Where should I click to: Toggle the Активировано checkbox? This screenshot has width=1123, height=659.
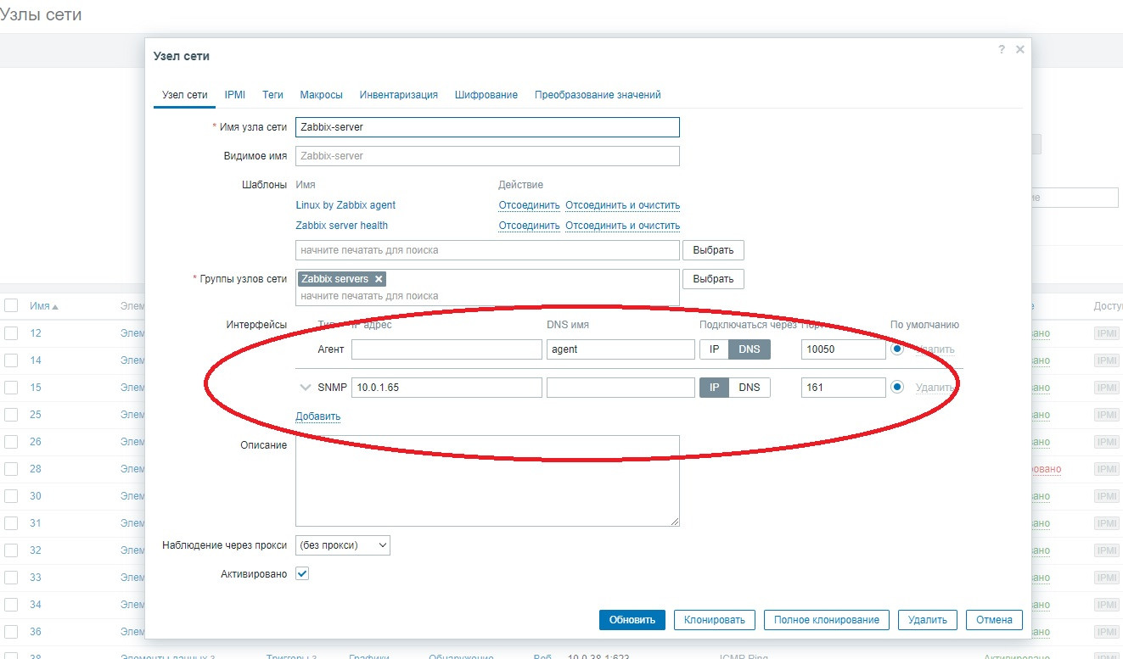pyautogui.click(x=302, y=574)
